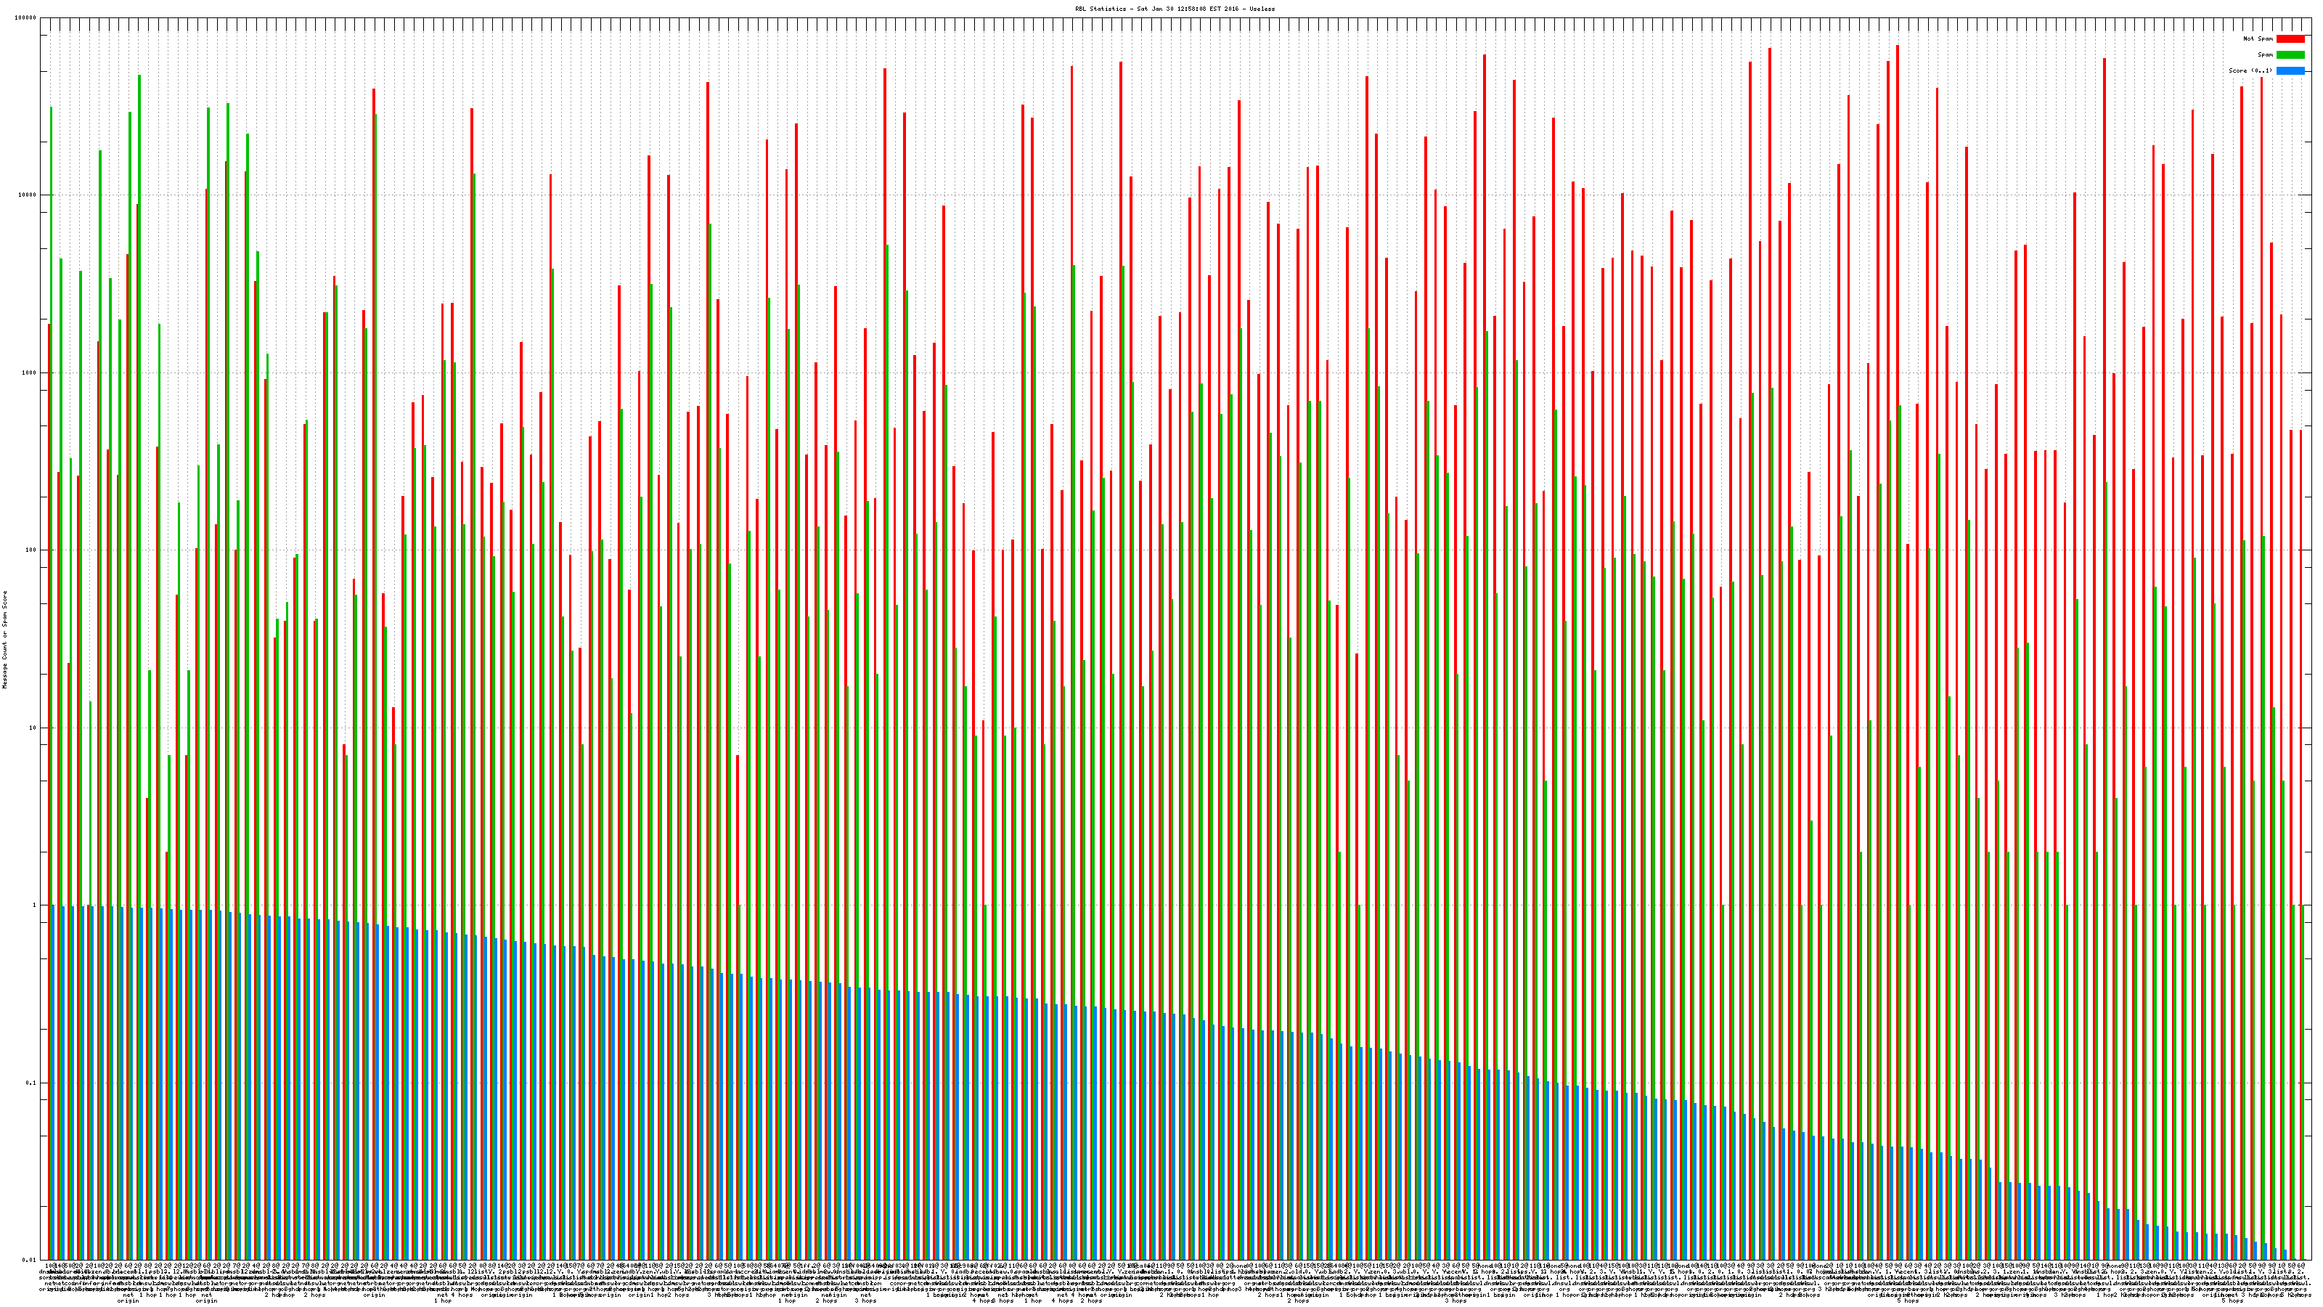Click the 100 y-axis tick label
The image size is (2323, 1307).
31,550
